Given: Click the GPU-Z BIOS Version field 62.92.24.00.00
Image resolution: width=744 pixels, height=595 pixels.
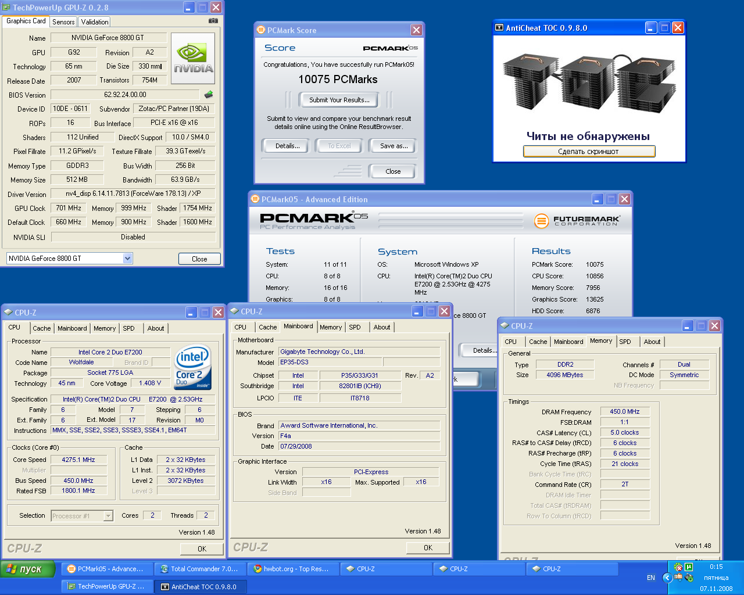Looking at the screenshot, I should [x=126, y=95].
